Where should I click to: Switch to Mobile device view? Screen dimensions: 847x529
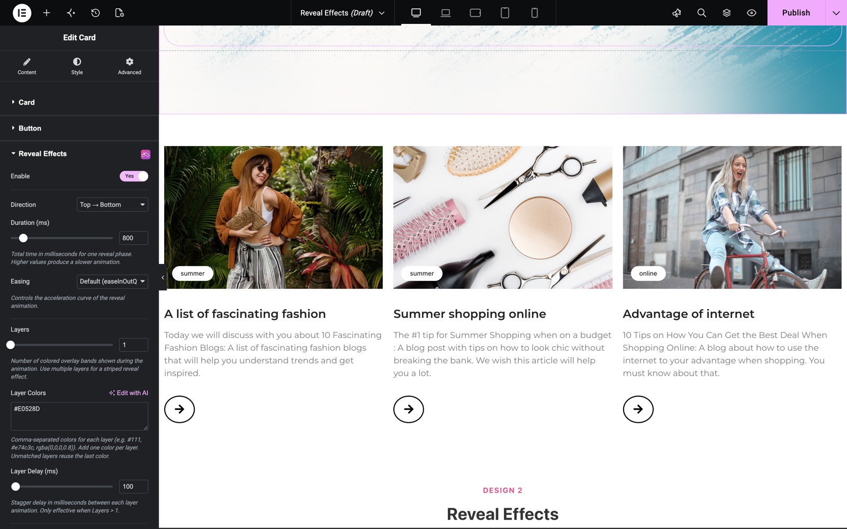coord(535,13)
